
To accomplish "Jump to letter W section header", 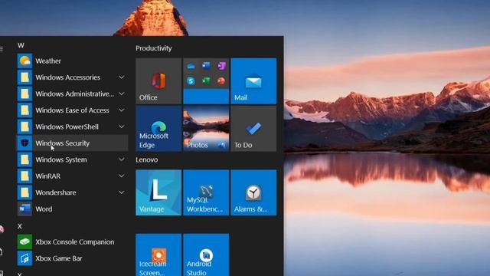I will pos(21,45).
